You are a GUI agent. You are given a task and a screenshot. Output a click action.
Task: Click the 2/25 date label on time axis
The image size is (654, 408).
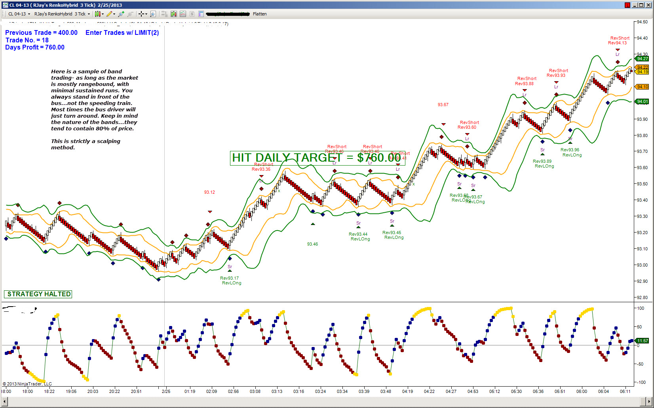click(166, 391)
